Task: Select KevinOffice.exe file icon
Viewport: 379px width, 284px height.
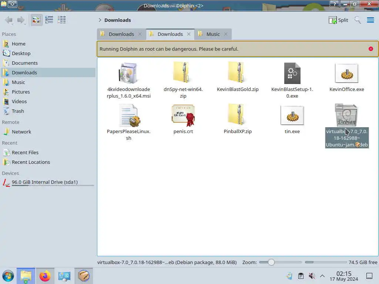Action: point(346,74)
